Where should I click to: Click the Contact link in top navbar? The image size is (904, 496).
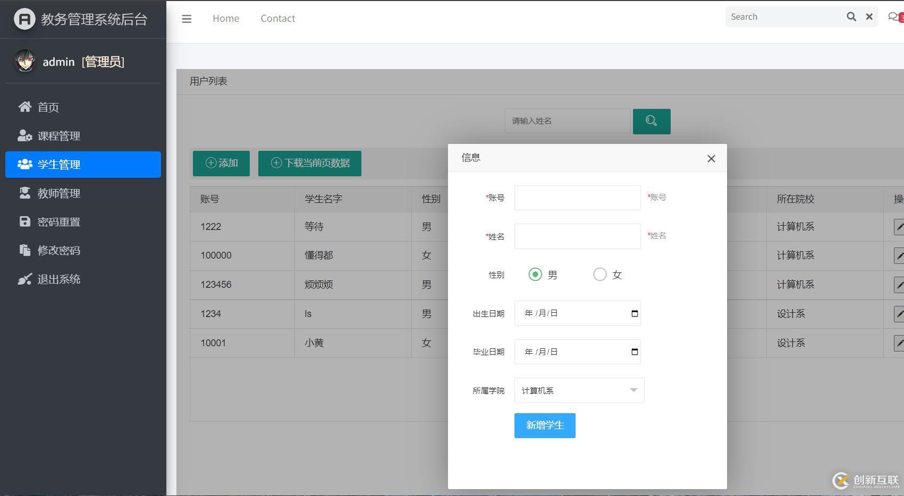coord(277,19)
